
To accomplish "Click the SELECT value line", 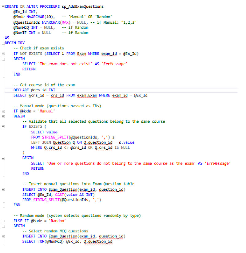I will point(44,132).
